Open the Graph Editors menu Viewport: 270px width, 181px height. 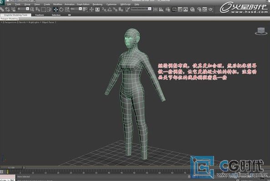pyautogui.click(x=83, y=4)
